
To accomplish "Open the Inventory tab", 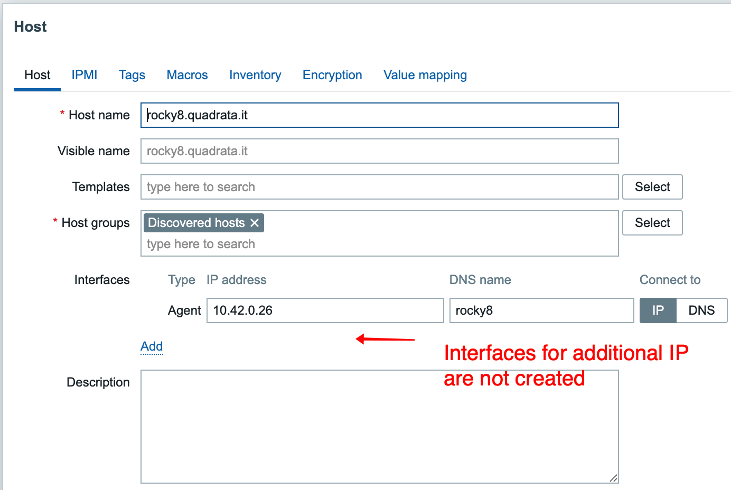I will point(255,75).
